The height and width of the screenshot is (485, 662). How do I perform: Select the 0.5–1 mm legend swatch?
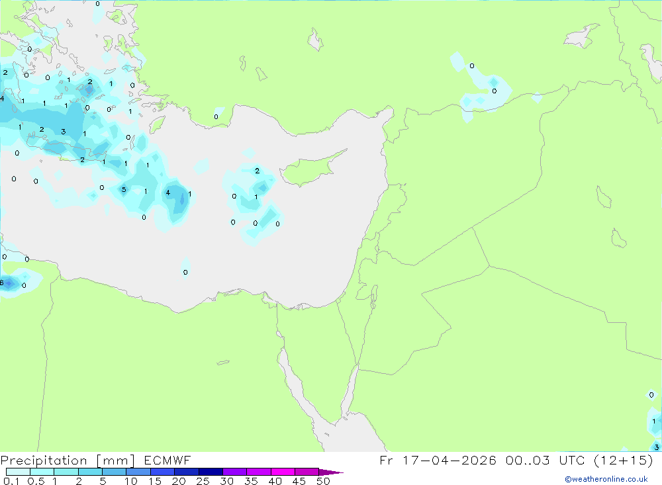click(x=42, y=472)
